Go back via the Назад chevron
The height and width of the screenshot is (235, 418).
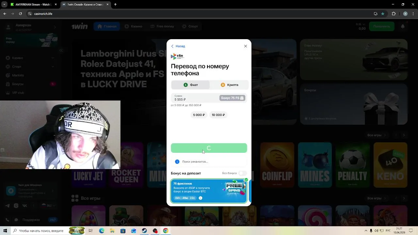pos(178,46)
